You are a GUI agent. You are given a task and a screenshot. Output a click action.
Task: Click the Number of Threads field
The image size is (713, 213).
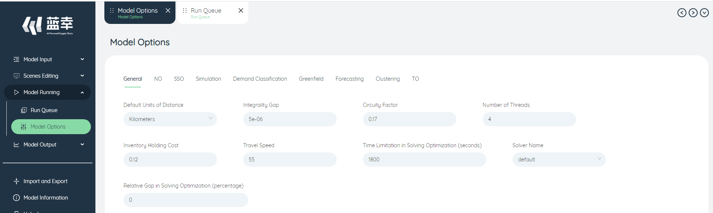[x=529, y=119]
